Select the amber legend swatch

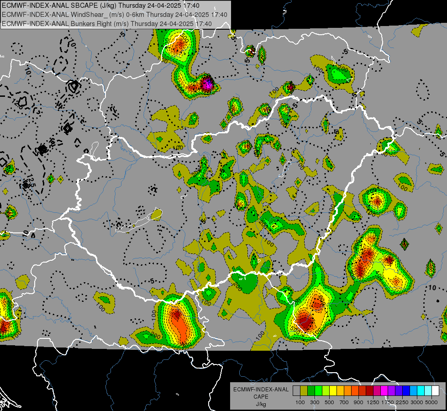point(340,391)
